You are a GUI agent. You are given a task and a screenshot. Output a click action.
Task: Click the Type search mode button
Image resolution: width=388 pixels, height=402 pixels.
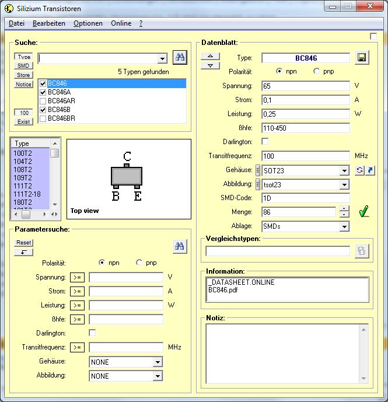(23, 57)
